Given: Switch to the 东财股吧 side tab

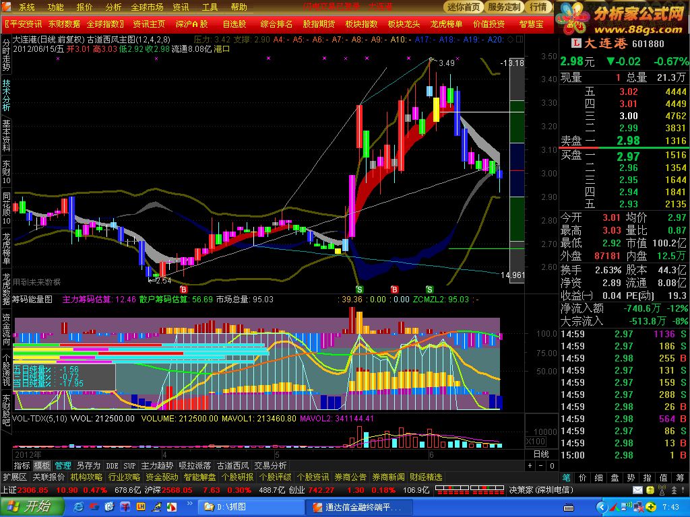Looking at the screenshot, I should coord(6,410).
